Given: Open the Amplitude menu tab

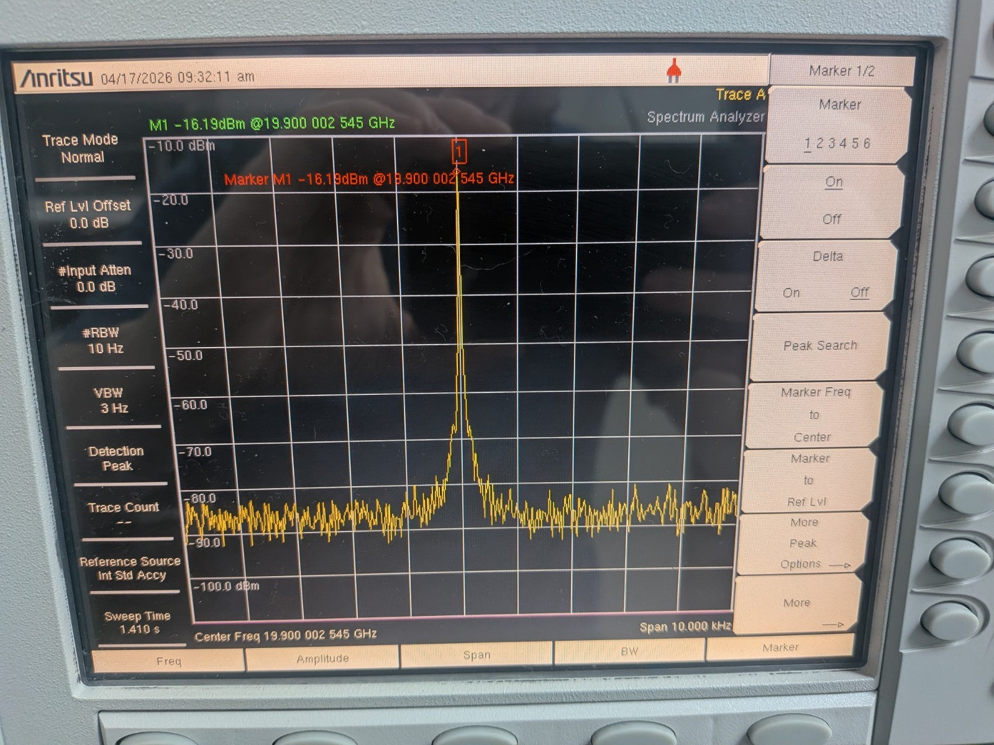Looking at the screenshot, I should point(322,658).
